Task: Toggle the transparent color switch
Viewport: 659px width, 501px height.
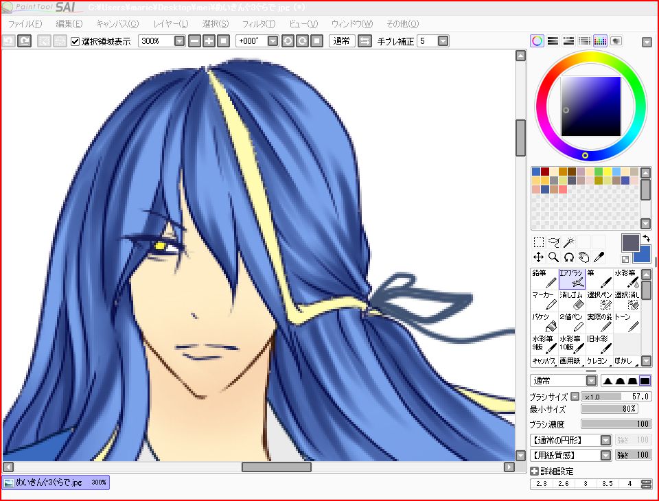Action: point(625,259)
